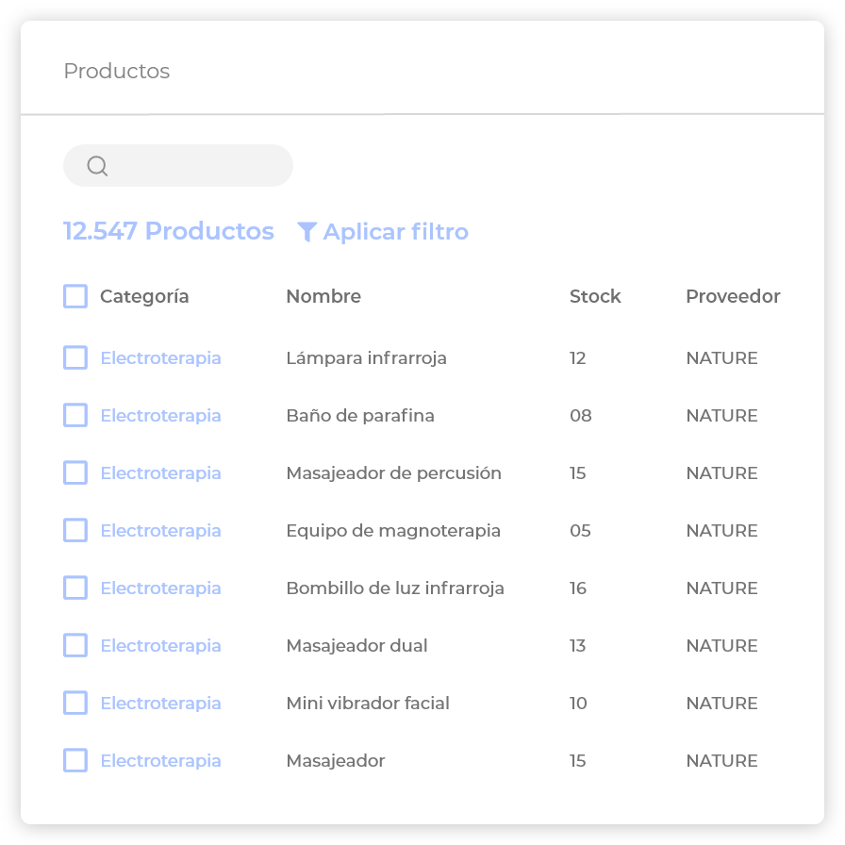Open Electroterapia link for Lámpara infrarroja

[x=160, y=358]
